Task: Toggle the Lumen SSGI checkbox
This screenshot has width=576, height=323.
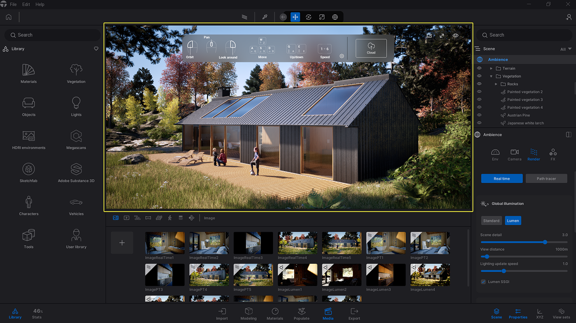Action: point(483,282)
